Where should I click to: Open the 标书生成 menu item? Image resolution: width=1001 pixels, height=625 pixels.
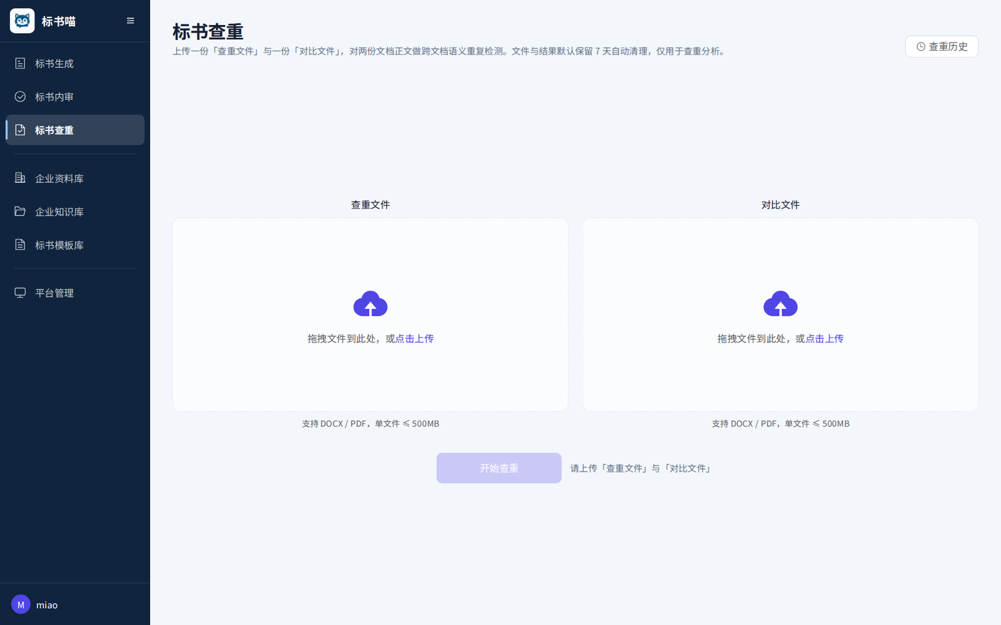click(x=75, y=63)
